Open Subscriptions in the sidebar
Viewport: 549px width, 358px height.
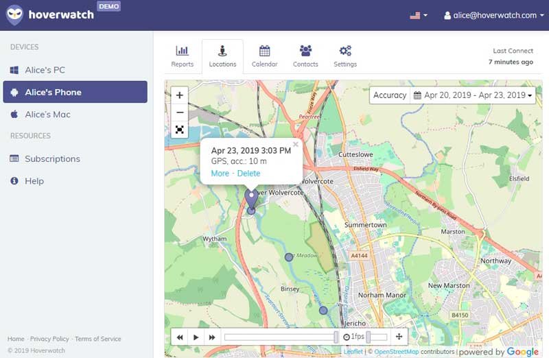52,158
